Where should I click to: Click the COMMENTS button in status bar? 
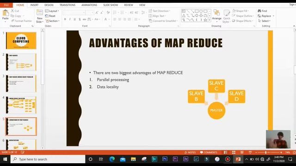pos(209,152)
